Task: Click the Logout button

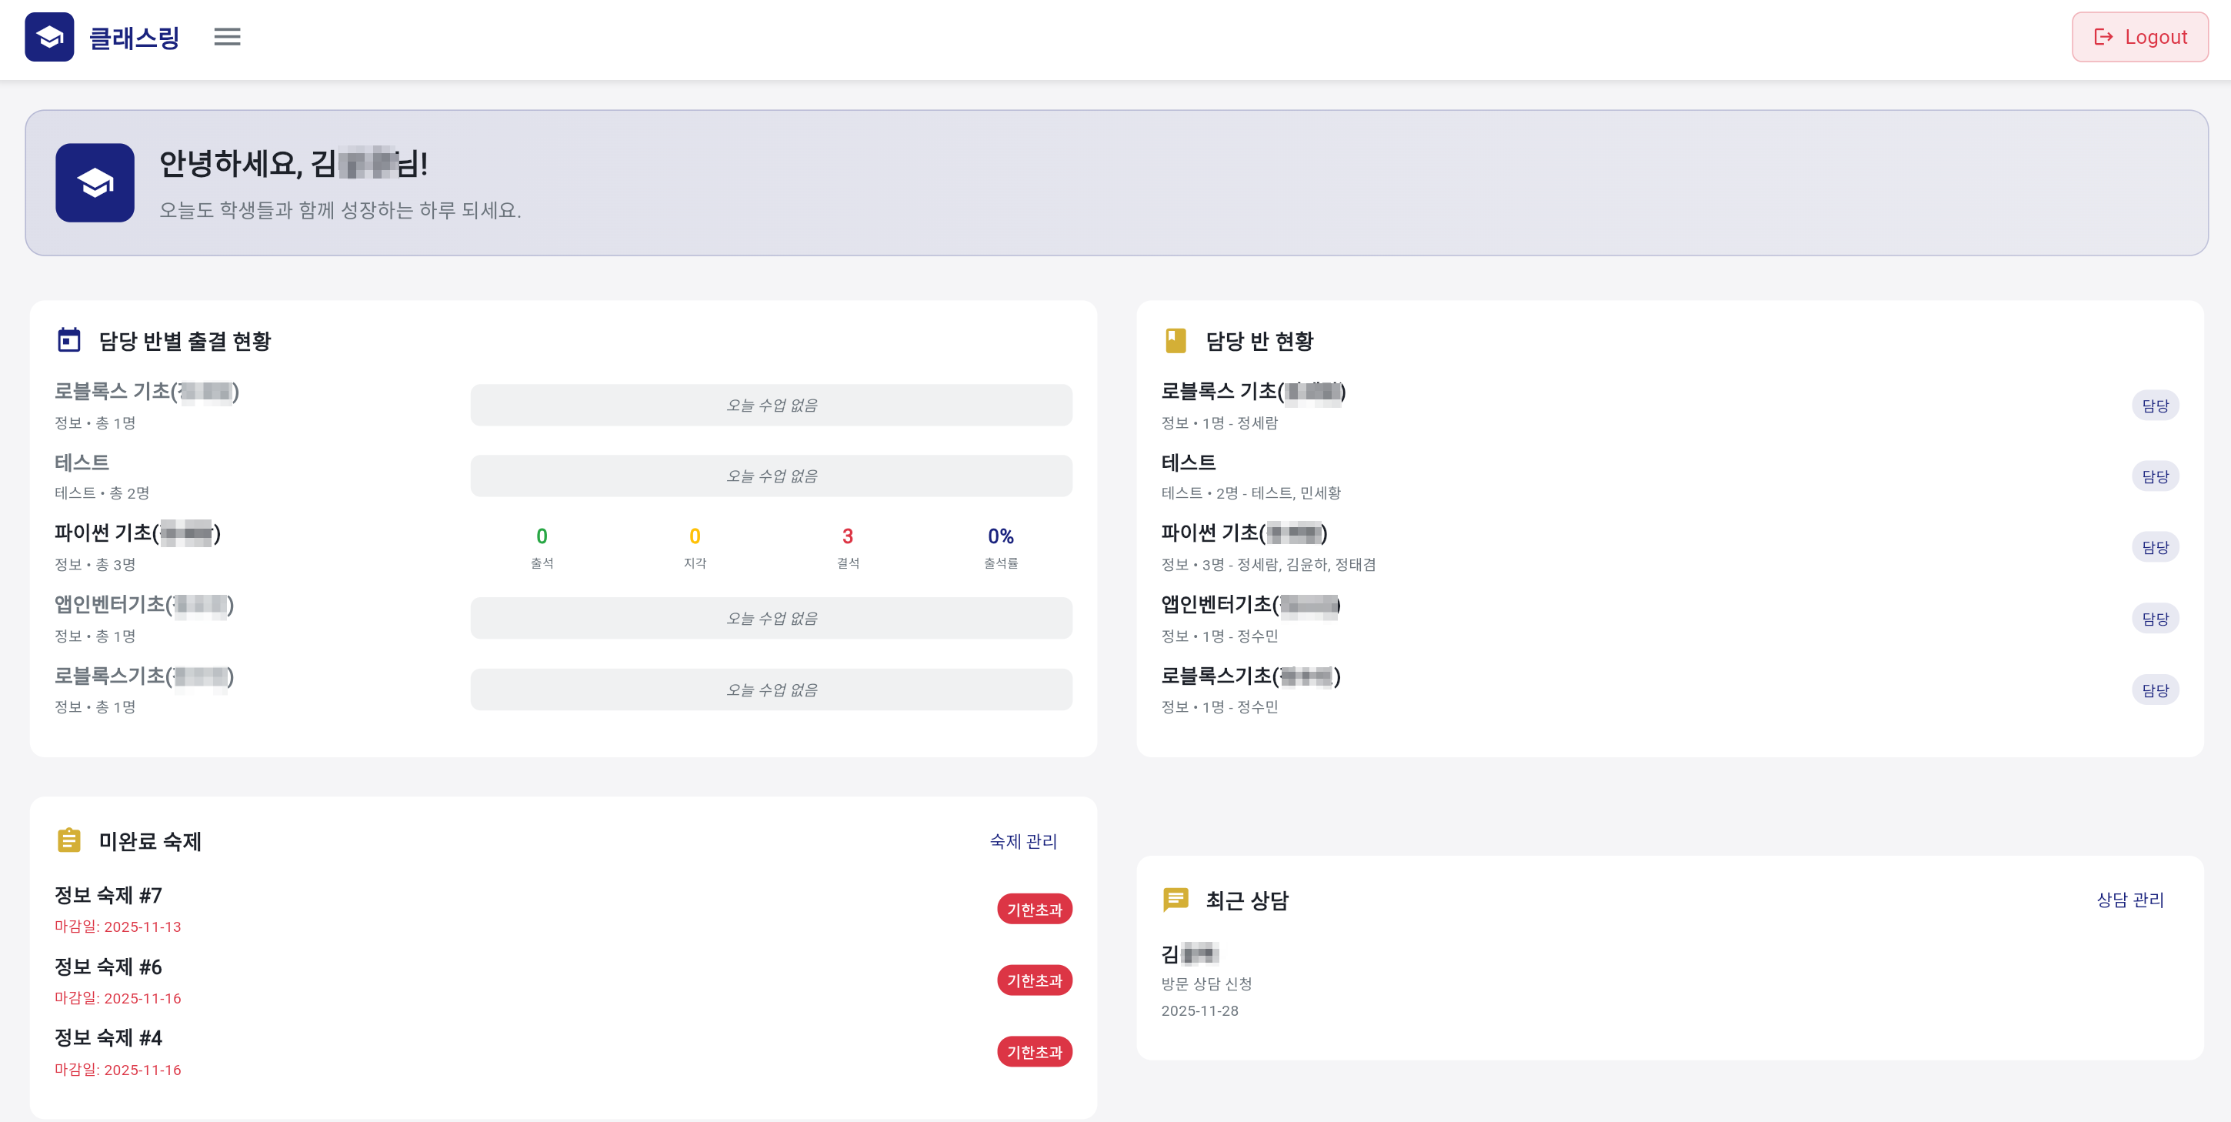Action: [x=2139, y=36]
